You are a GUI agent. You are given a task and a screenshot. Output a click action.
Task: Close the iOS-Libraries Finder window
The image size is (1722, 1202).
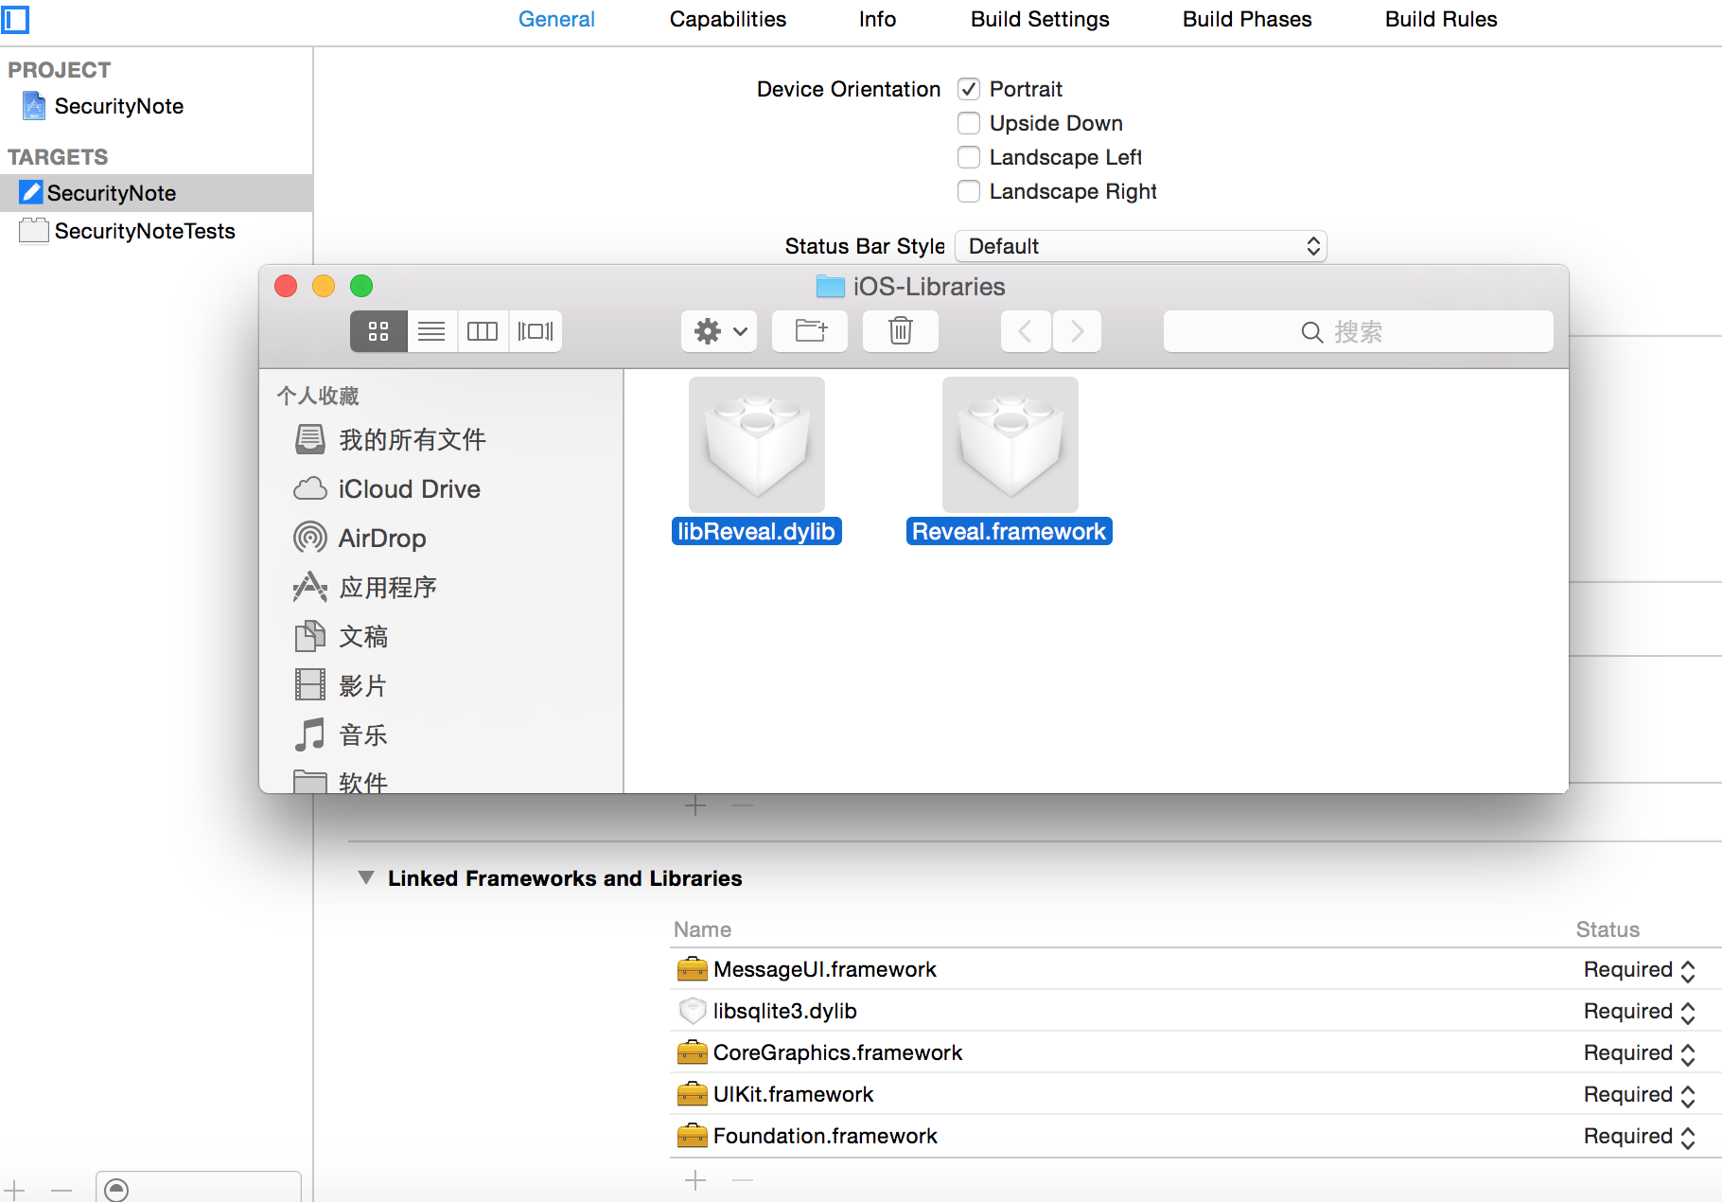286,286
